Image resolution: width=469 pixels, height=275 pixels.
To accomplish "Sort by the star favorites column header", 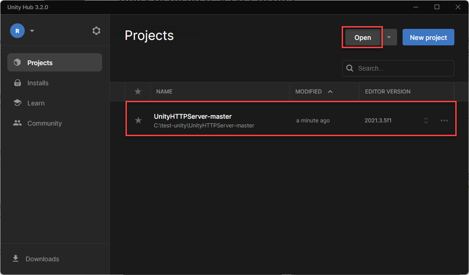I will pyautogui.click(x=137, y=92).
